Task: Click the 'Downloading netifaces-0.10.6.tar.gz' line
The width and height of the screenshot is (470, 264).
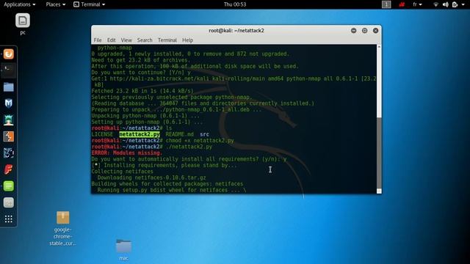Action: [152, 177]
